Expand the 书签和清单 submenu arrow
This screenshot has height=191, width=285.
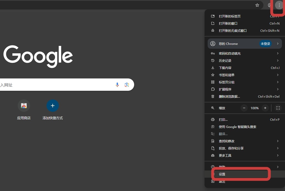278,75
